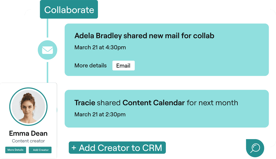Click the plus sign in Add Creator to CRM
Viewport: 276px width, 159px height.
tap(74, 148)
